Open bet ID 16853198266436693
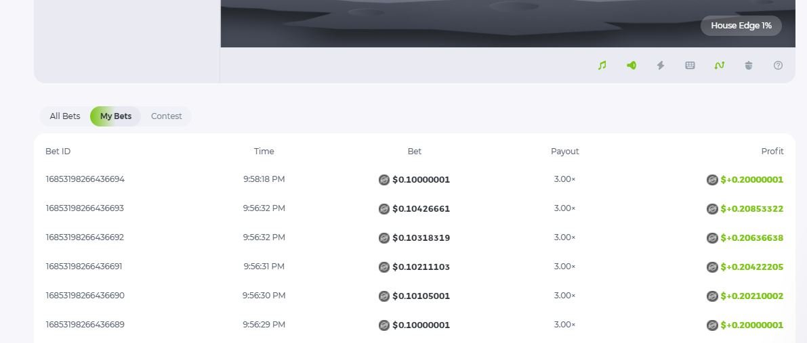 pos(85,208)
